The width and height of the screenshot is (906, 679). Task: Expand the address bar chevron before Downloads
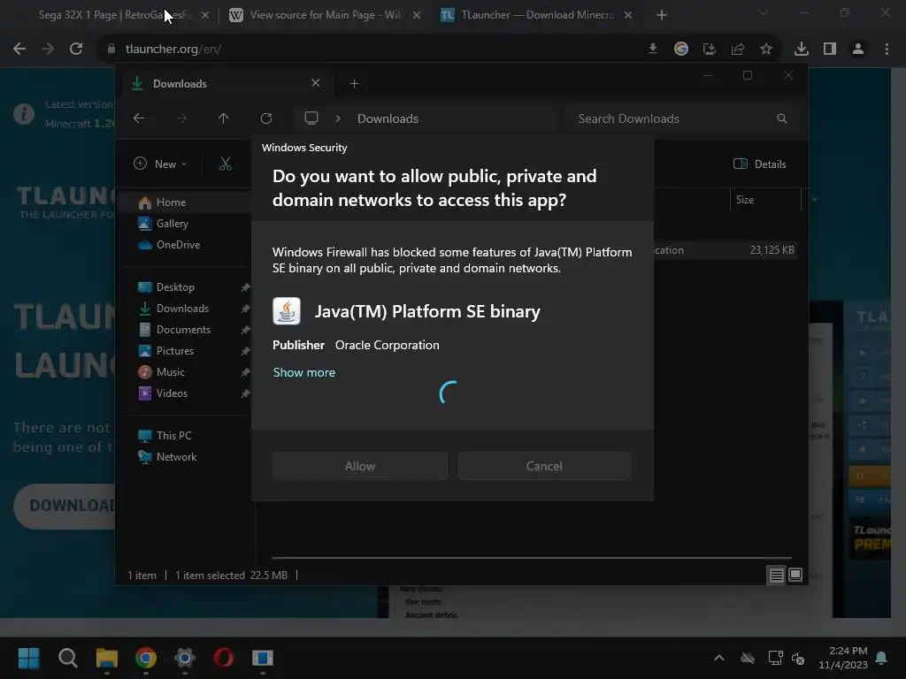coord(338,118)
